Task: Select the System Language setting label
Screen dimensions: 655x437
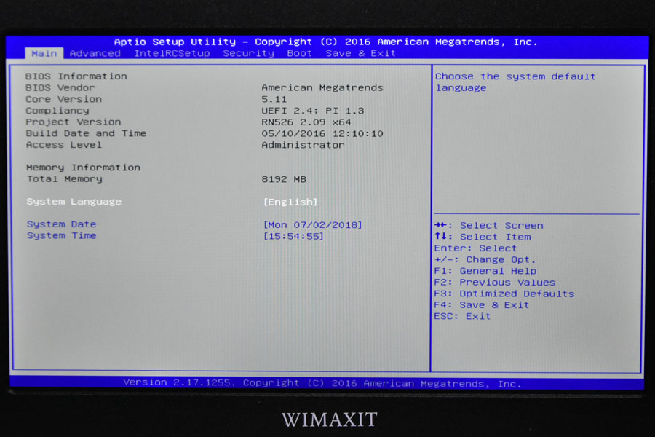Action: click(x=74, y=202)
